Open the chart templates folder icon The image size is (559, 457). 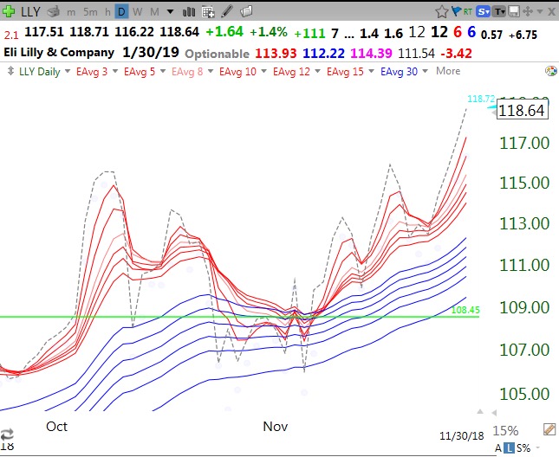coord(246,11)
